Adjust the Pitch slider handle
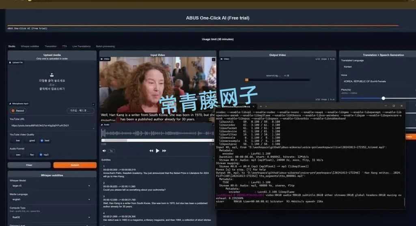The height and width of the screenshot is (226, 416). point(384,98)
